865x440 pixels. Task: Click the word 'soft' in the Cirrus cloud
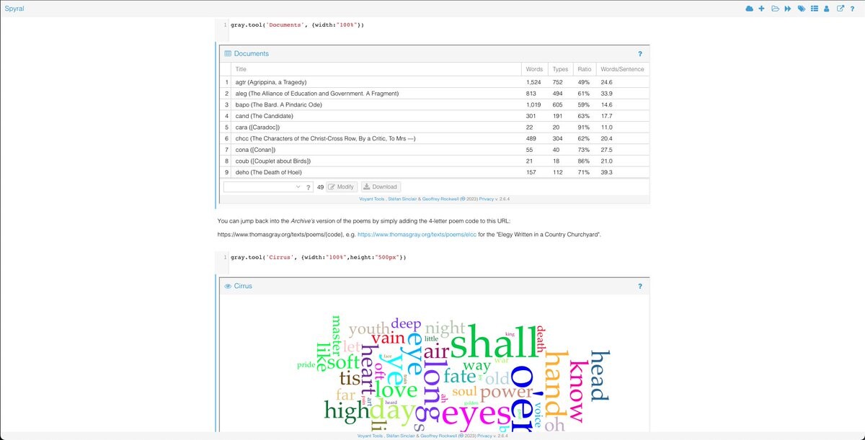click(x=343, y=362)
